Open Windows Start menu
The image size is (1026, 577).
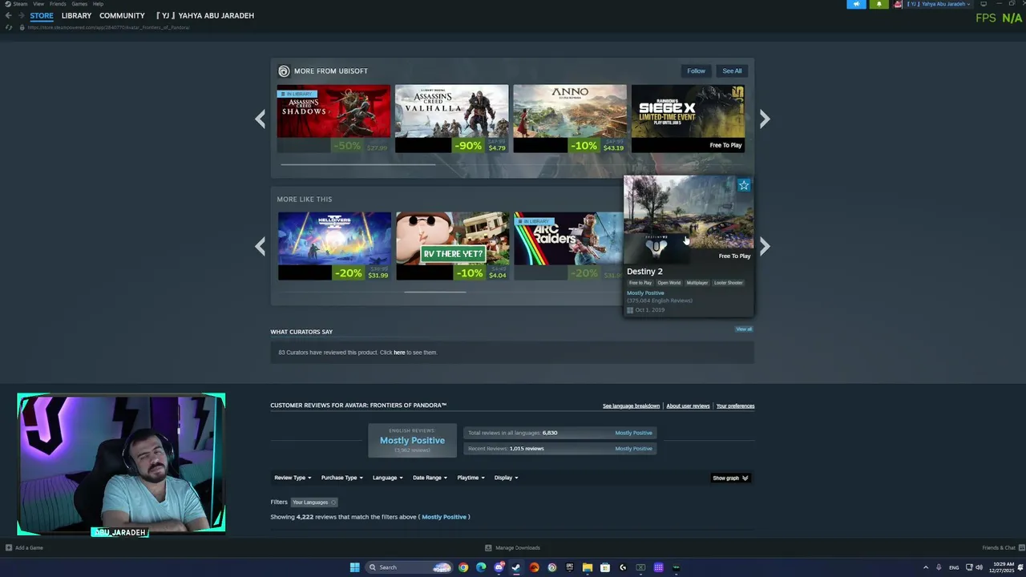tap(354, 567)
